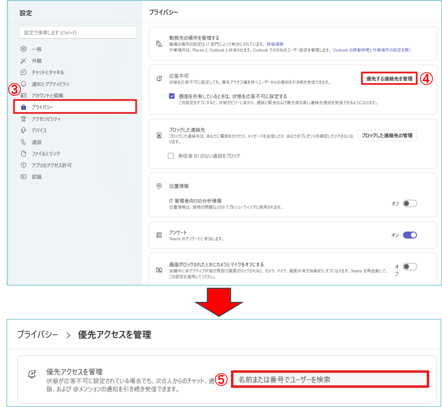442x407 pixels.
Task: Click the user search box for priority access
Action: tap(330, 379)
